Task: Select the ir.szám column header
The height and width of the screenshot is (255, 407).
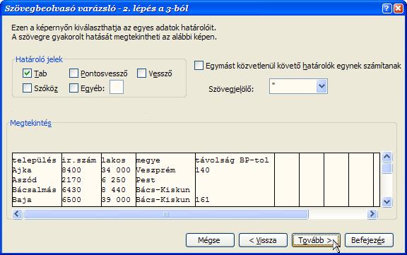Action: pos(79,160)
